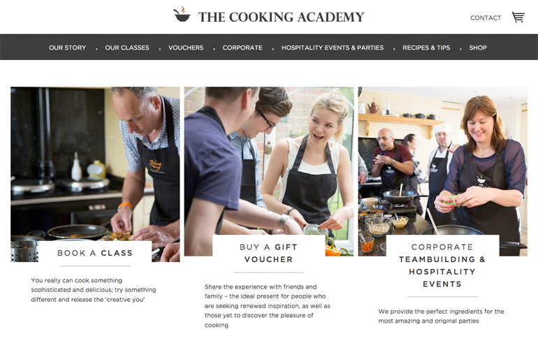Click the 'perfect ingredients' parties description text
Viewport: 538px width, 357px height.
point(442,316)
